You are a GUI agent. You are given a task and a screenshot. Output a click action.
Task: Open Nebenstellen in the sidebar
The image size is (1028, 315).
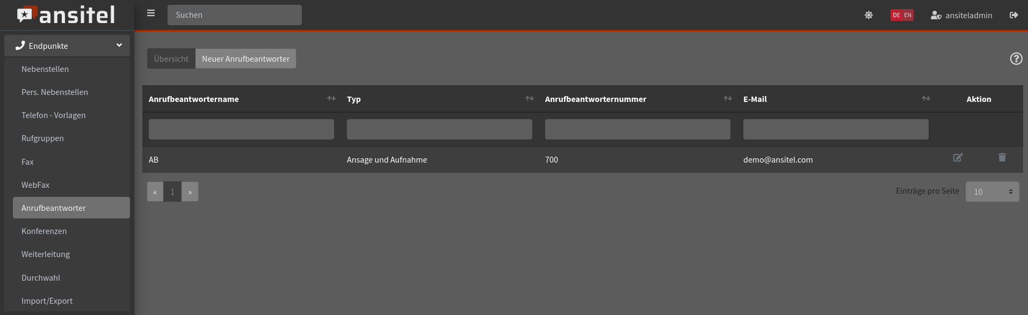tap(45, 69)
